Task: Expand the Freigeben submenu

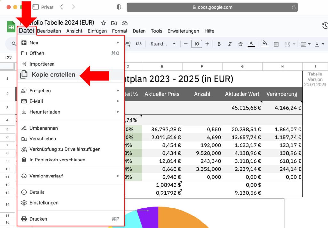Action: pos(71,90)
